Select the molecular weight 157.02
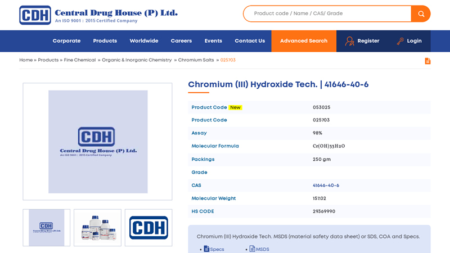This screenshot has height=253, width=450. click(x=319, y=198)
